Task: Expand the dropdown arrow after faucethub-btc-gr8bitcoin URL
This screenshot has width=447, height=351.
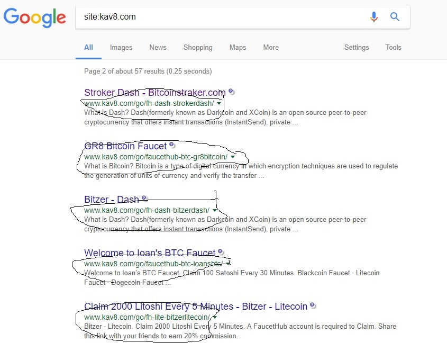Action: click(233, 157)
